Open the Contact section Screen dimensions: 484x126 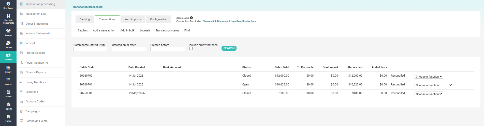click(x=8, y=45)
